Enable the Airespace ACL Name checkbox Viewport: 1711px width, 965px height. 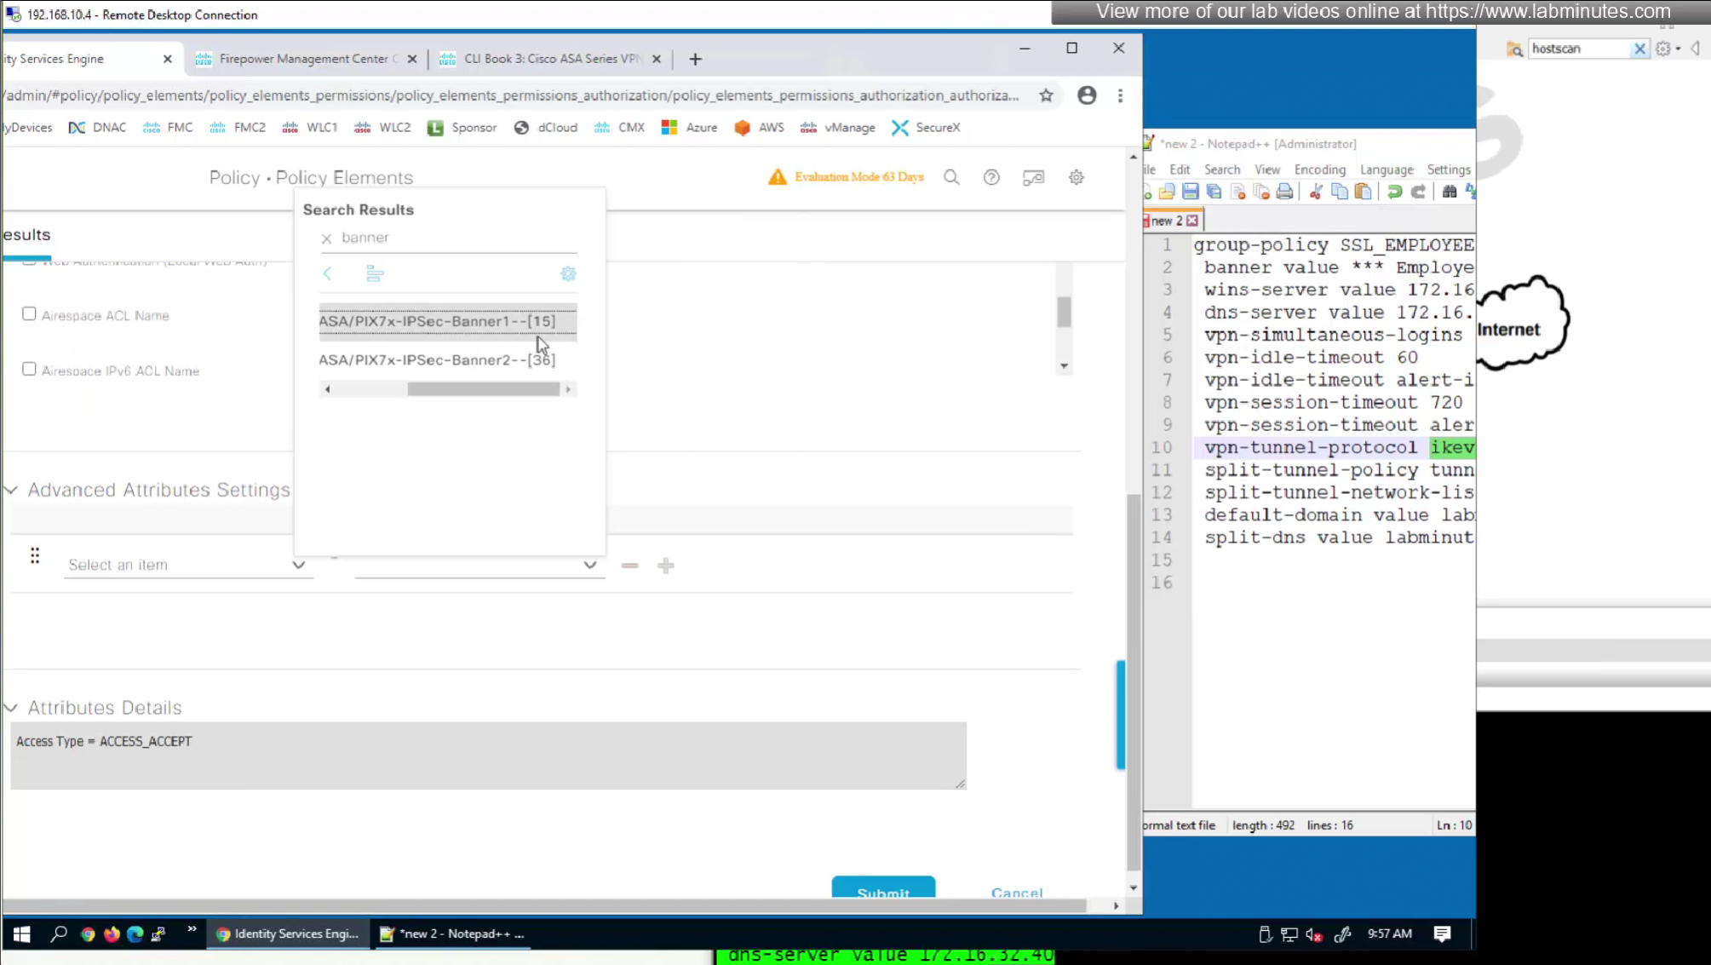pyautogui.click(x=29, y=313)
